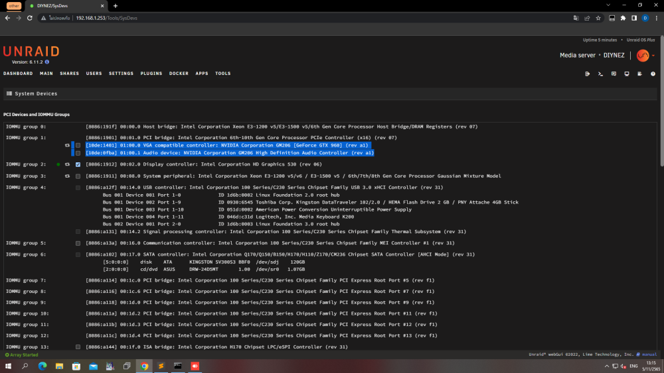Open the USERS menu
Image resolution: width=664 pixels, height=373 pixels.
point(94,74)
